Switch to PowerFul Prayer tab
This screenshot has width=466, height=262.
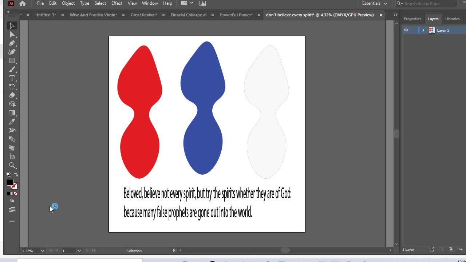point(236,15)
